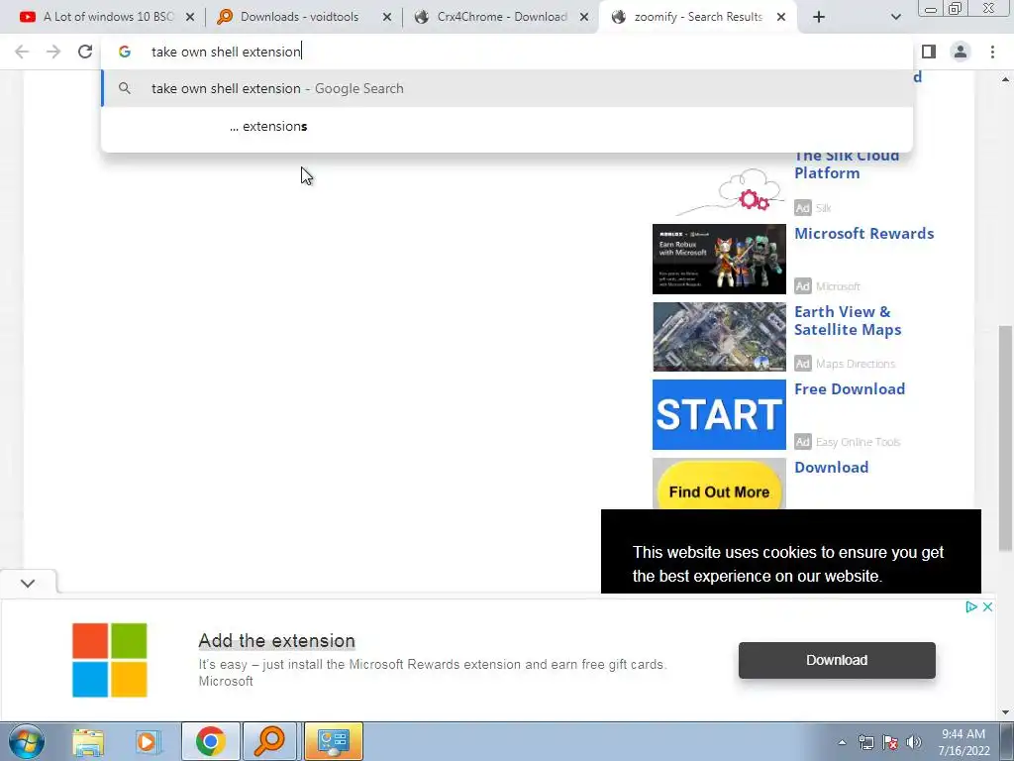Screen dimensions: 1014x761
Task: Click the Roblox Microsoft Rewards thumbnail
Action: point(719,259)
